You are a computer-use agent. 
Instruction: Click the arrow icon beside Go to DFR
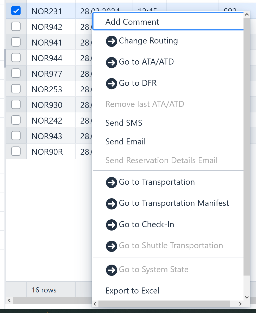coord(111,84)
